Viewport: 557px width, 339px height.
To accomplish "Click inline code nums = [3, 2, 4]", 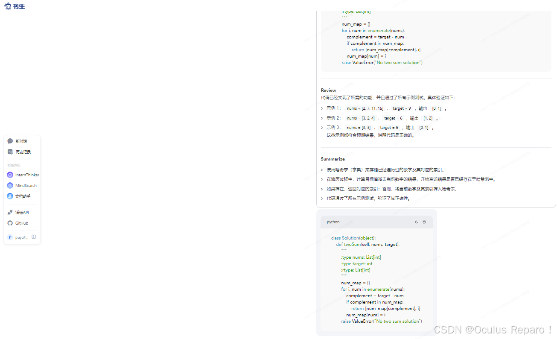I will (x=361, y=118).
